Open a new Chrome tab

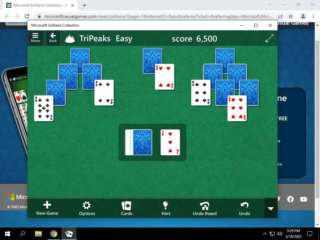click(84, 5)
